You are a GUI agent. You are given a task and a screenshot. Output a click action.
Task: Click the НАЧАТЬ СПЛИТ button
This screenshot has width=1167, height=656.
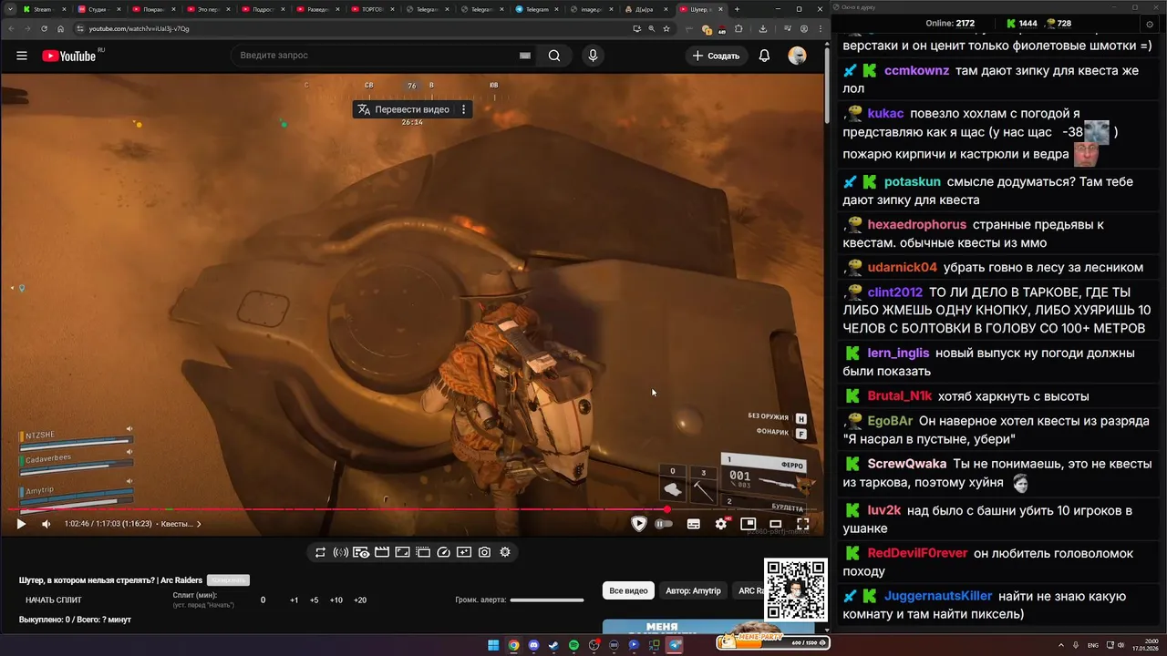click(x=54, y=600)
